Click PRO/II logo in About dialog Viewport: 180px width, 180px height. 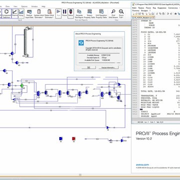pyautogui.click(x=81, y=43)
